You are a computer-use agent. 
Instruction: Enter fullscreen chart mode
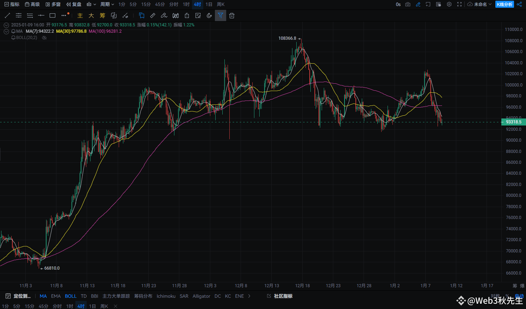[x=459, y=5]
